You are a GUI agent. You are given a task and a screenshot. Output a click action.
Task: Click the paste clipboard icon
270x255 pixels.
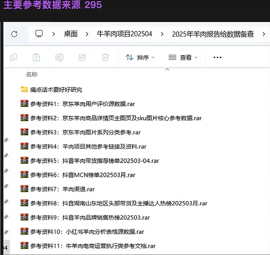[36, 58]
